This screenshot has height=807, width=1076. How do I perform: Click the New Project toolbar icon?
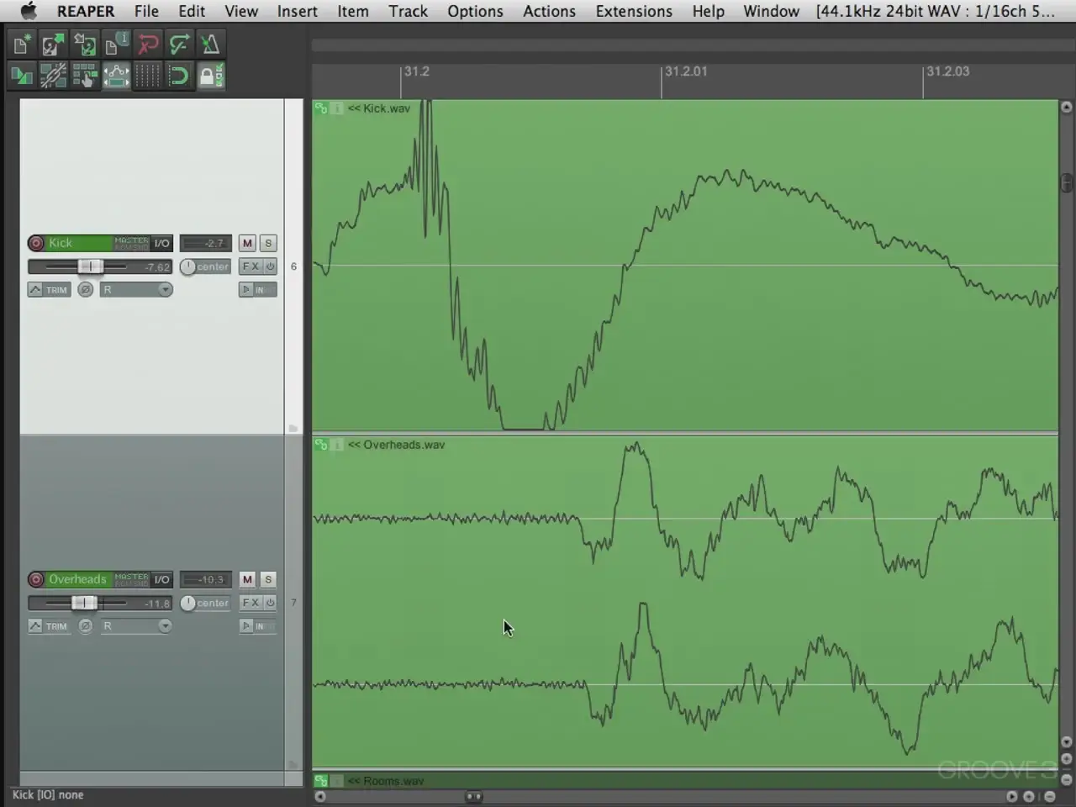coord(21,45)
